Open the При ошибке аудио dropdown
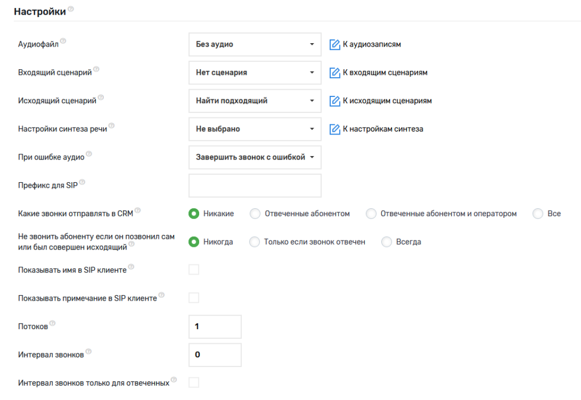 [x=255, y=157]
